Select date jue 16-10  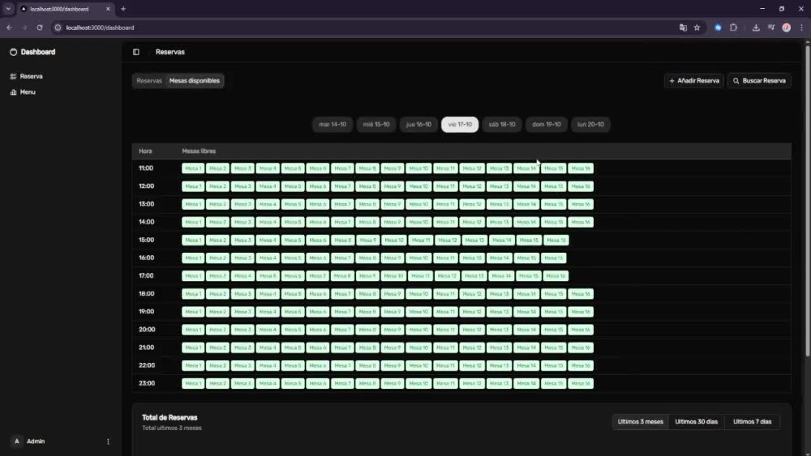[418, 125]
